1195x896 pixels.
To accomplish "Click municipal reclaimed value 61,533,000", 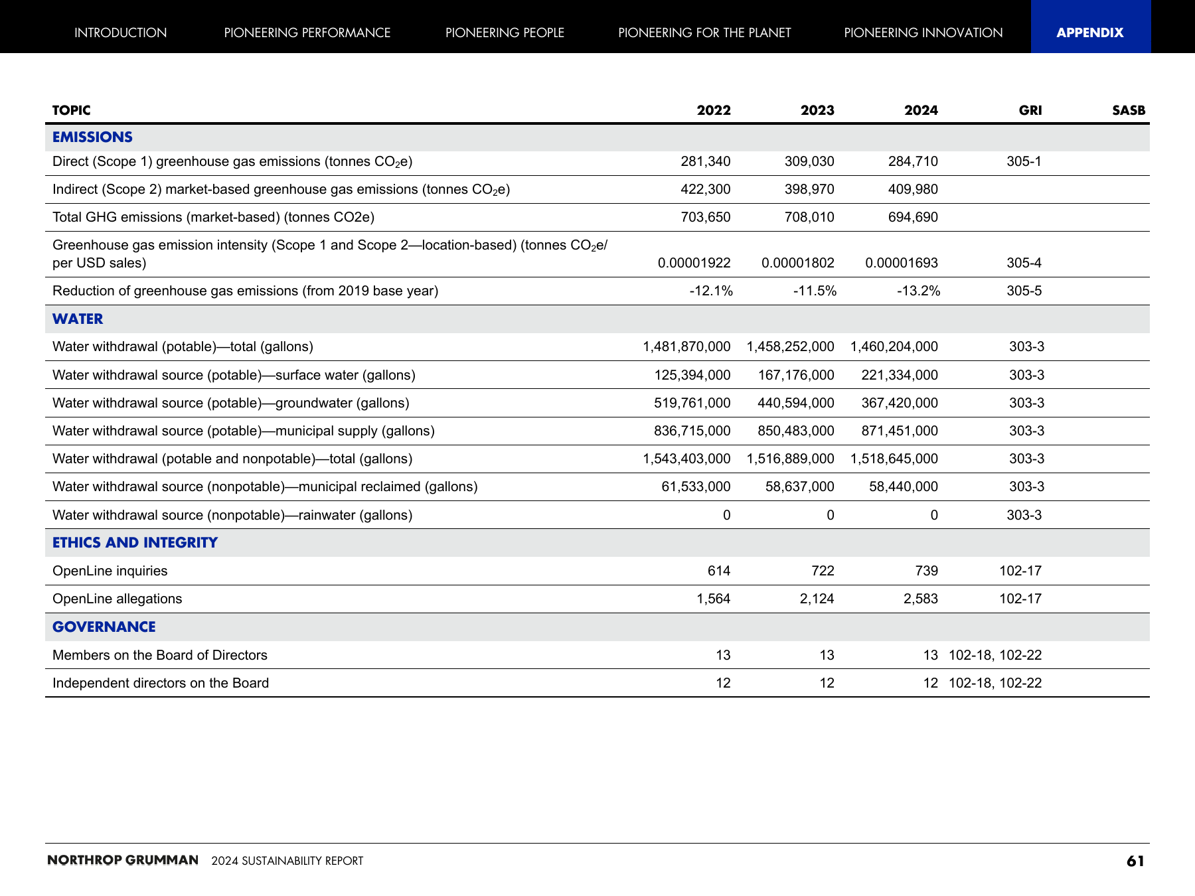I will coord(696,486).
